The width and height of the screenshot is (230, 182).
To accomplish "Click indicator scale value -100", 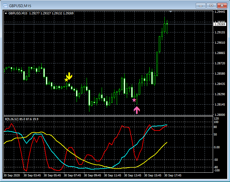I will tap(217, 170).
